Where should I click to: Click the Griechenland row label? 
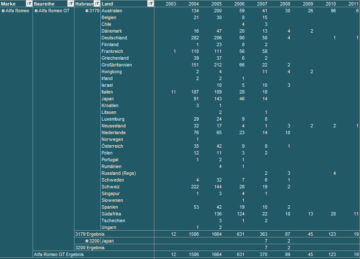point(115,58)
